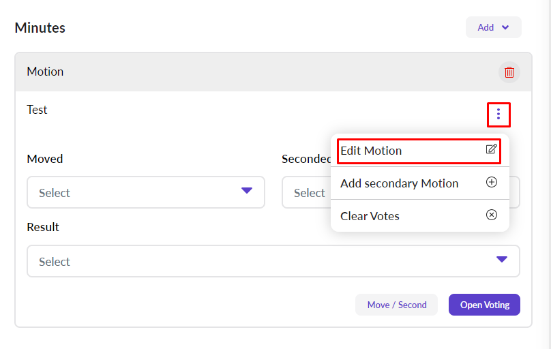Click the chevron arrow on the Add button

[505, 28]
